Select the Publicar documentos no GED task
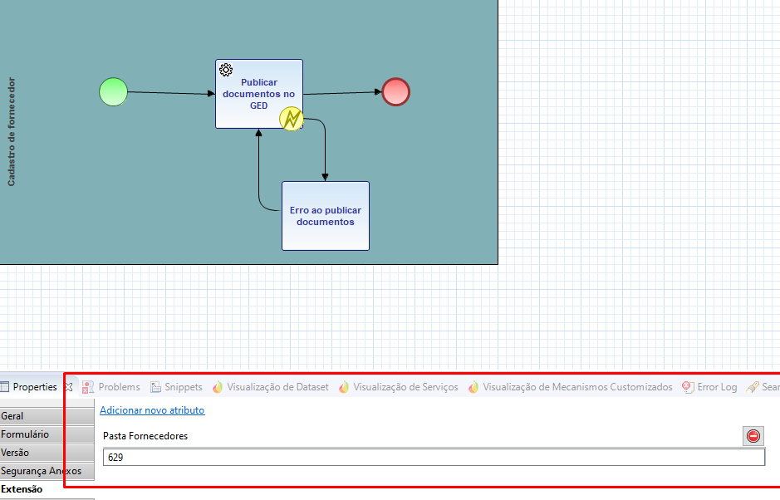 [x=258, y=94]
